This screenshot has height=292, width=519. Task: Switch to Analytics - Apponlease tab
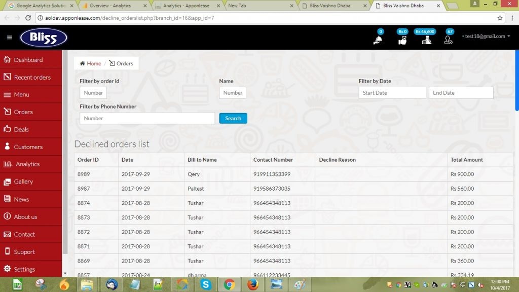(188, 6)
